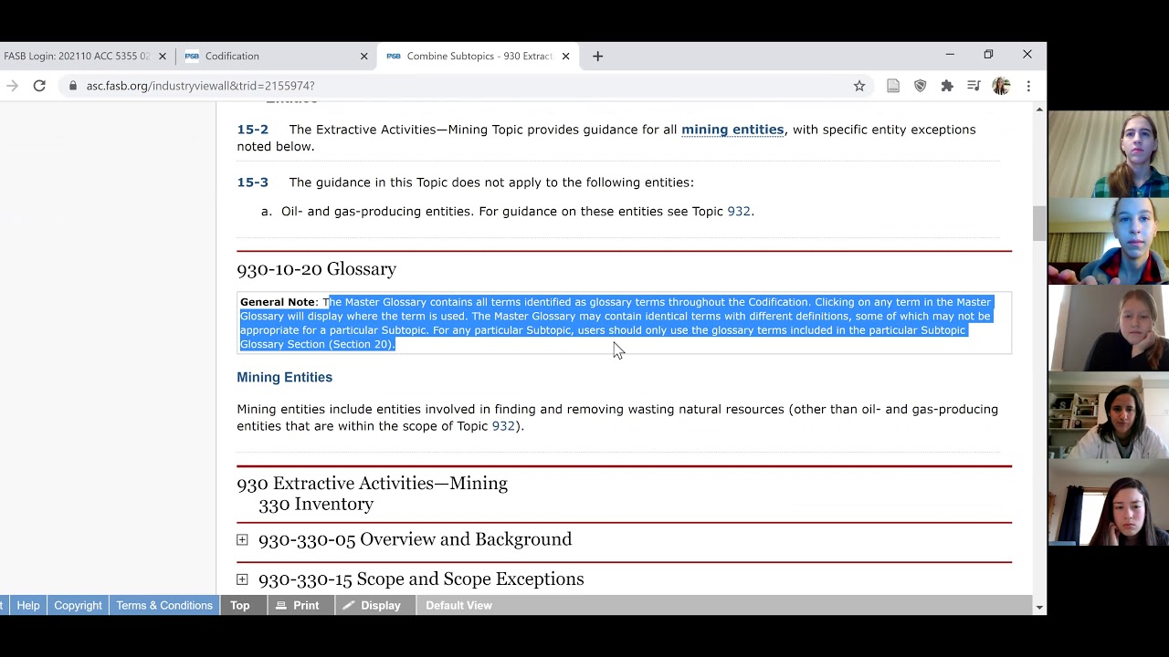
Task: Follow the Topic 932 link in paragraph 15-3
Action: click(739, 212)
